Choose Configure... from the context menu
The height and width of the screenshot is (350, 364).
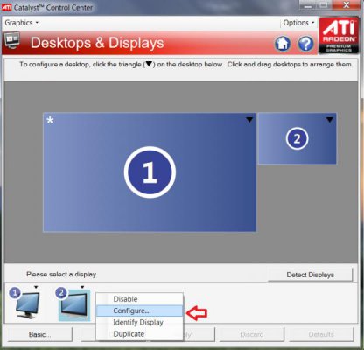[x=139, y=311]
